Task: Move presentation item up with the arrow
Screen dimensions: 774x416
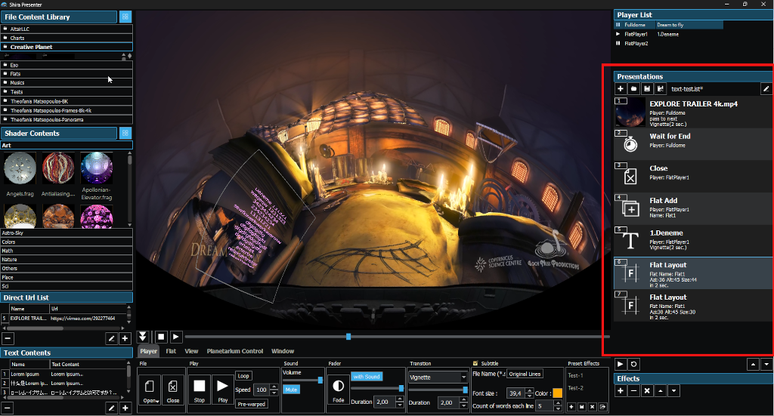Action: click(753, 364)
